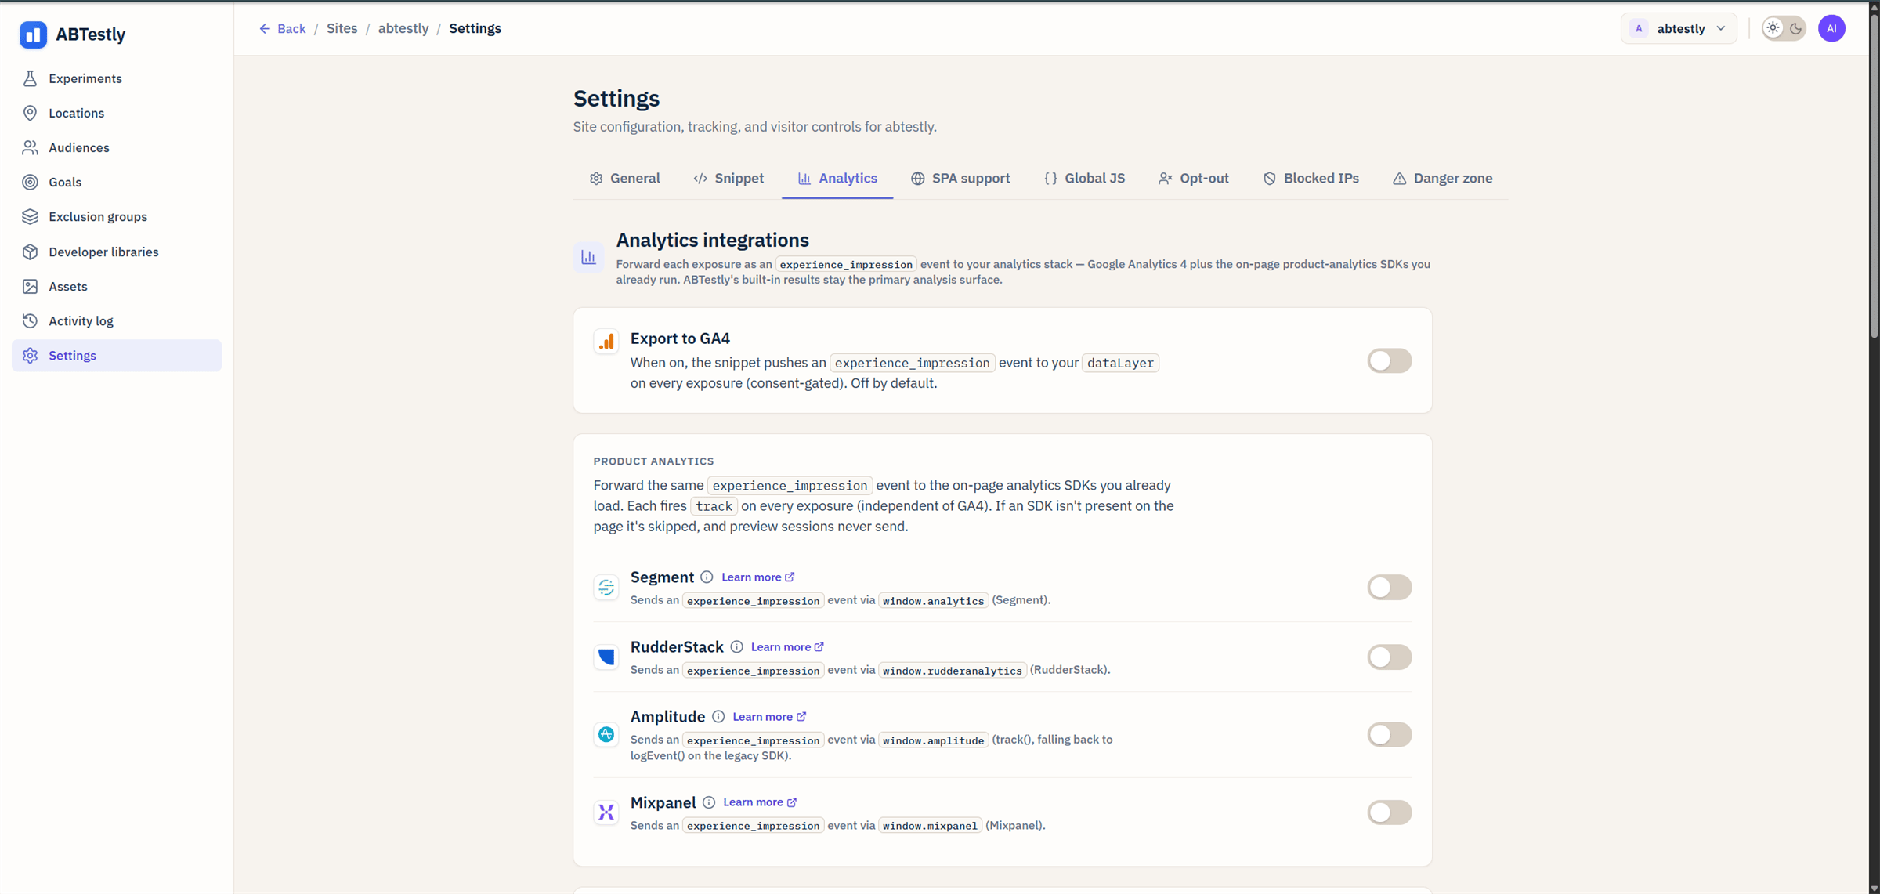The width and height of the screenshot is (1880, 894).
Task: Click the Amplitude info icon
Action: coord(718,716)
